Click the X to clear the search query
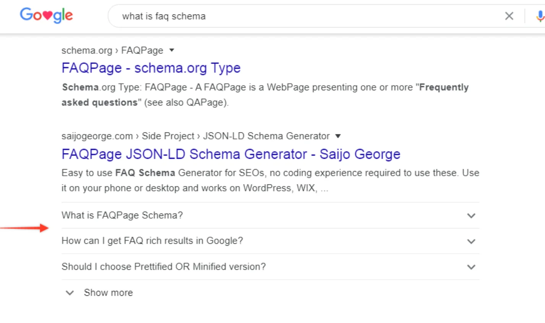Image resolution: width=545 pixels, height=323 pixels. (509, 16)
